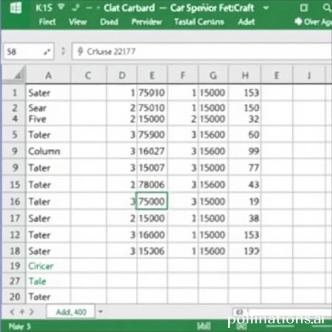Select the highlighted cell containing 75000
This screenshot has height=332, width=332.
tap(152, 201)
